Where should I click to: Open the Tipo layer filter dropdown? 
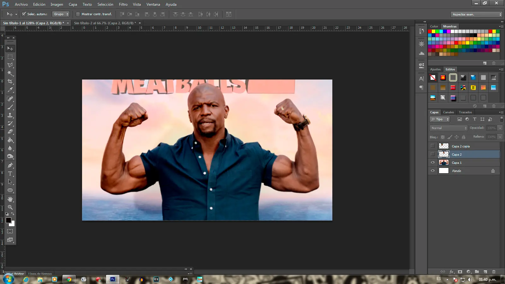(440, 119)
